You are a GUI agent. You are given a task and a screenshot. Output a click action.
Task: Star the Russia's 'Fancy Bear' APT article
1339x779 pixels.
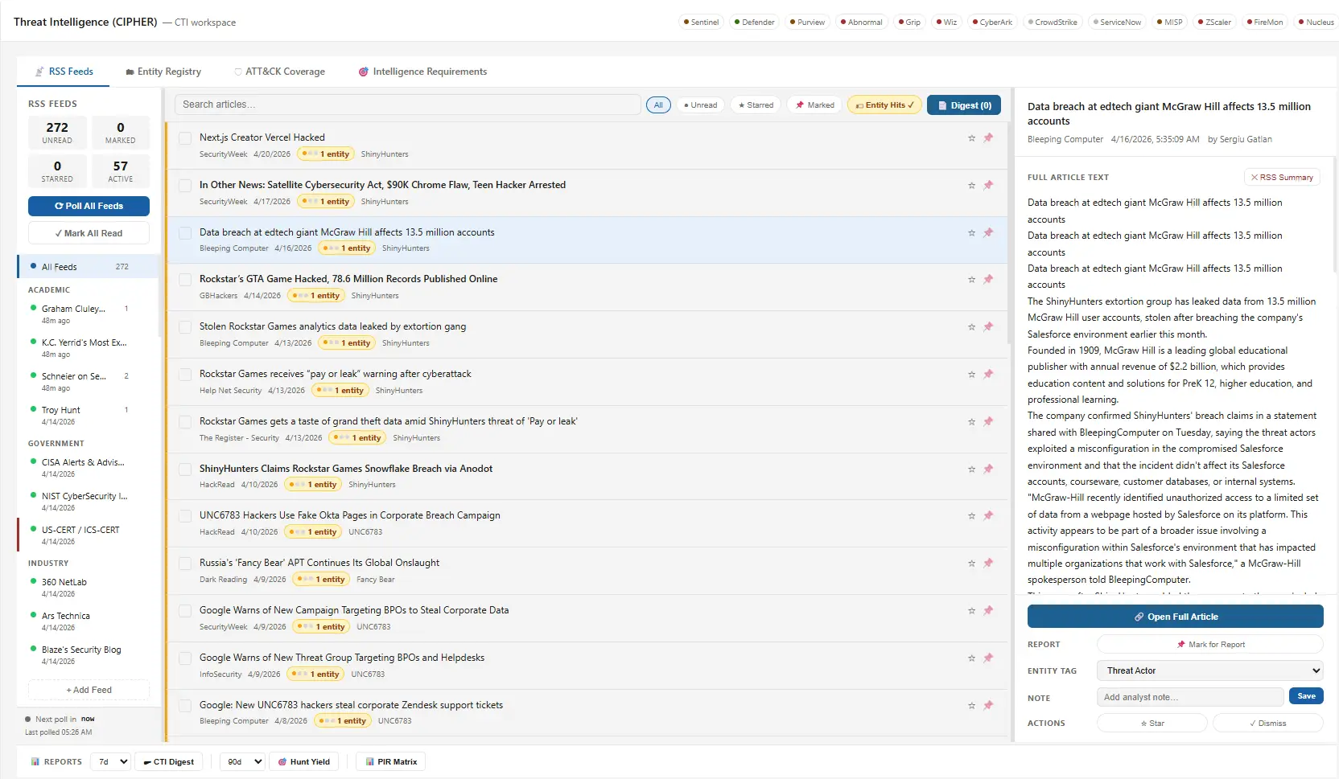(971, 564)
